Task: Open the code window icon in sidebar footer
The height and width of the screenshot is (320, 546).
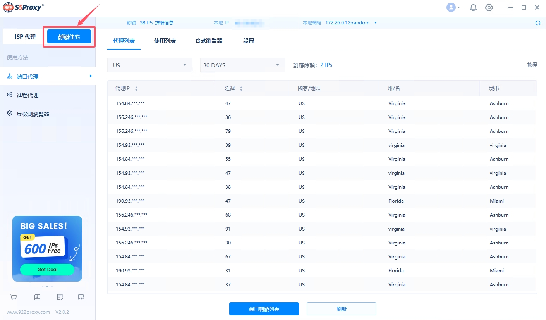Action: click(81, 297)
